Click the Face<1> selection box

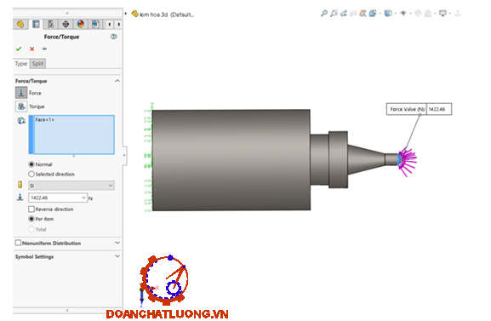(71, 135)
